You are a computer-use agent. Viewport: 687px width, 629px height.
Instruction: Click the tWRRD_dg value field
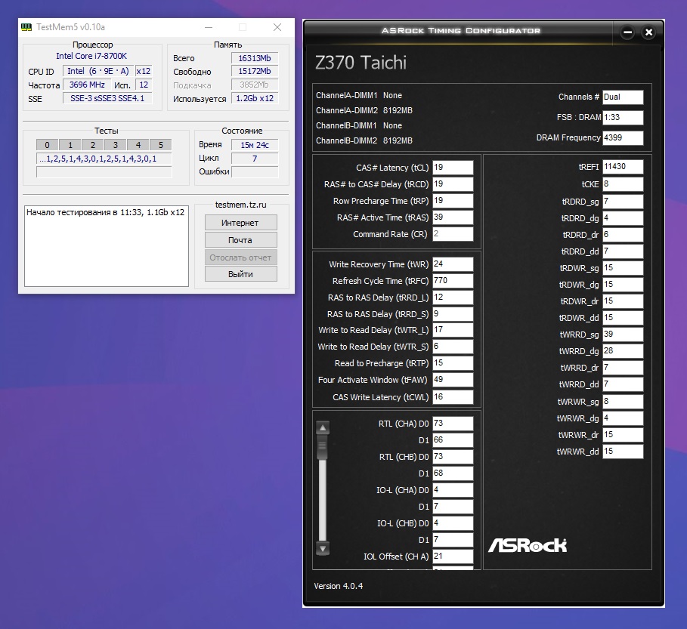point(623,351)
